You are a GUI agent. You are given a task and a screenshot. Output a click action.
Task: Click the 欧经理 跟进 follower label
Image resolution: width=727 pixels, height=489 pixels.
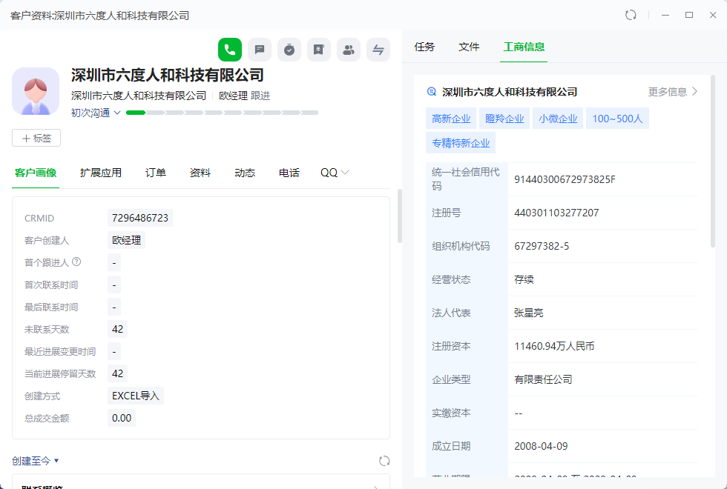(244, 96)
